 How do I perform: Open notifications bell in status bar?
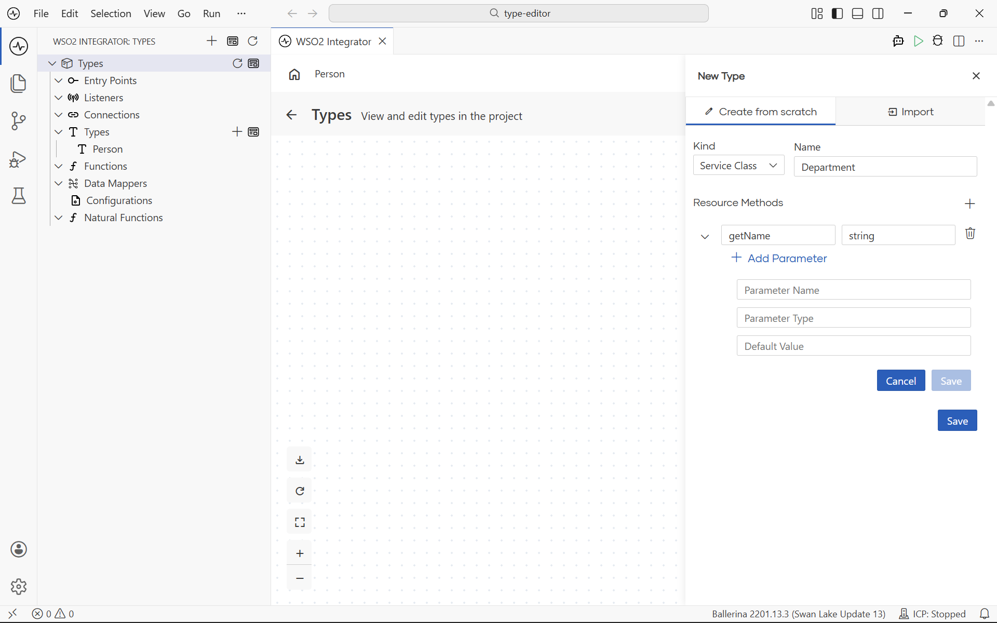click(985, 614)
